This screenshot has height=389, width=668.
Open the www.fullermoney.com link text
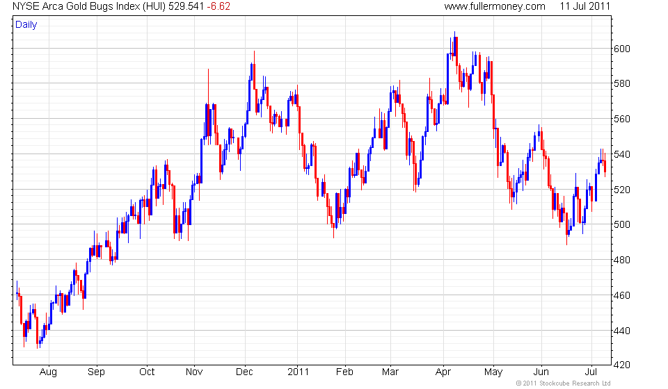[495, 6]
